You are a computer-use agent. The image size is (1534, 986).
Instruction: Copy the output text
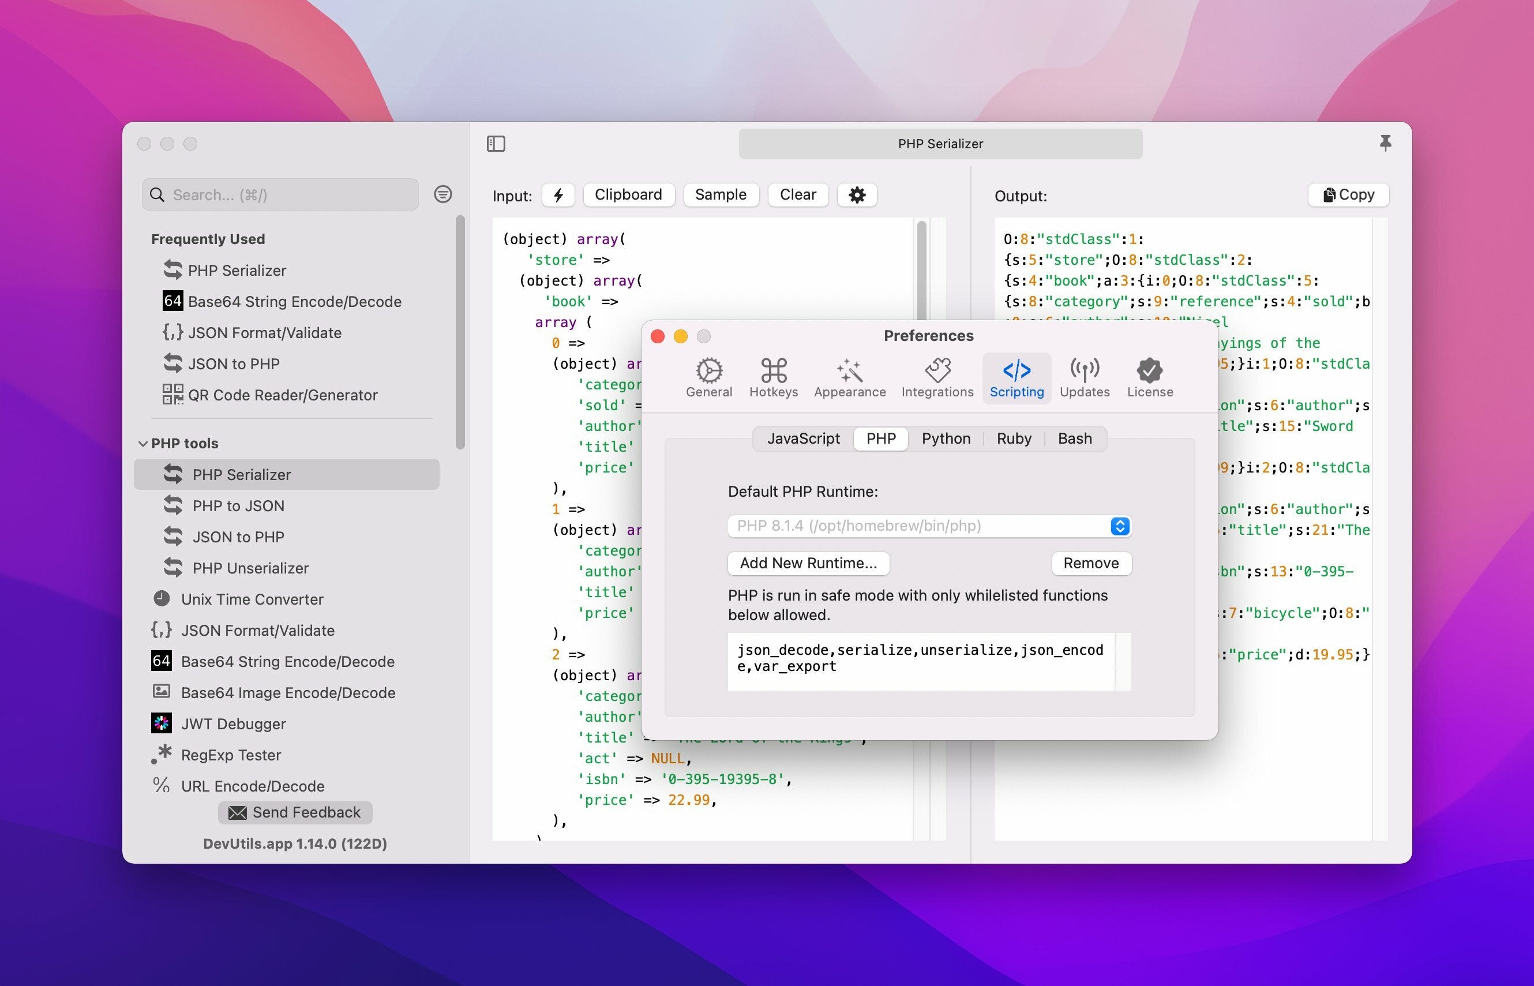tap(1348, 194)
